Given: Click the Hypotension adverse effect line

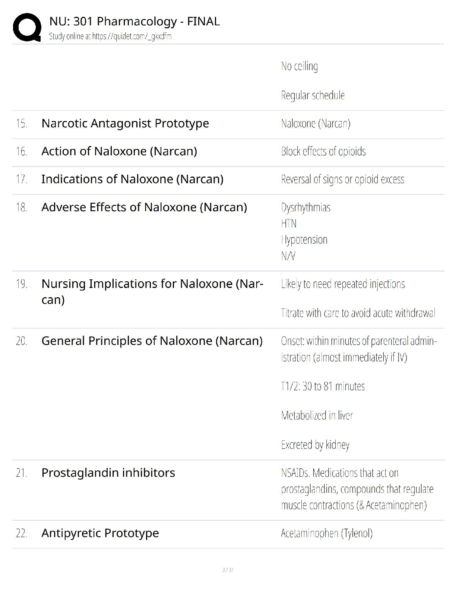Looking at the screenshot, I should (304, 240).
